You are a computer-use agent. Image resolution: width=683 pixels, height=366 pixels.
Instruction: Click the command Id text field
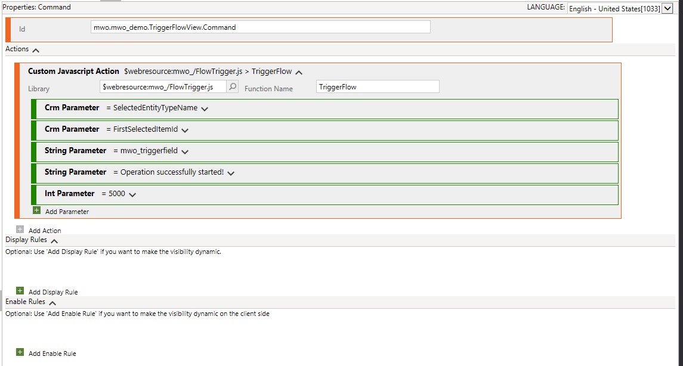(260, 27)
